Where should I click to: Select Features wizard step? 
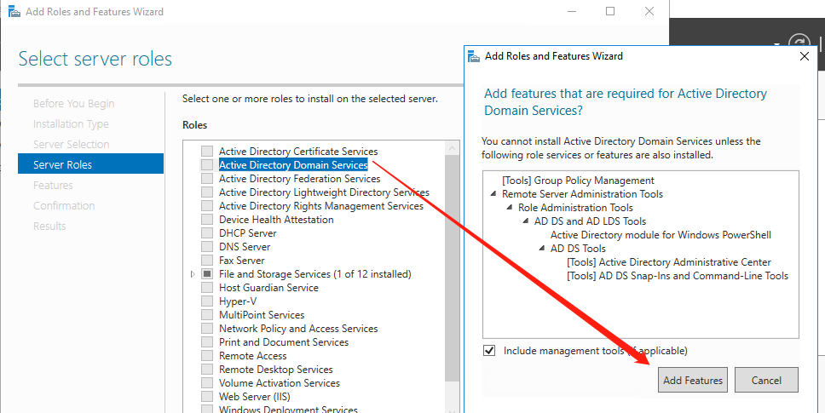pyautogui.click(x=53, y=186)
